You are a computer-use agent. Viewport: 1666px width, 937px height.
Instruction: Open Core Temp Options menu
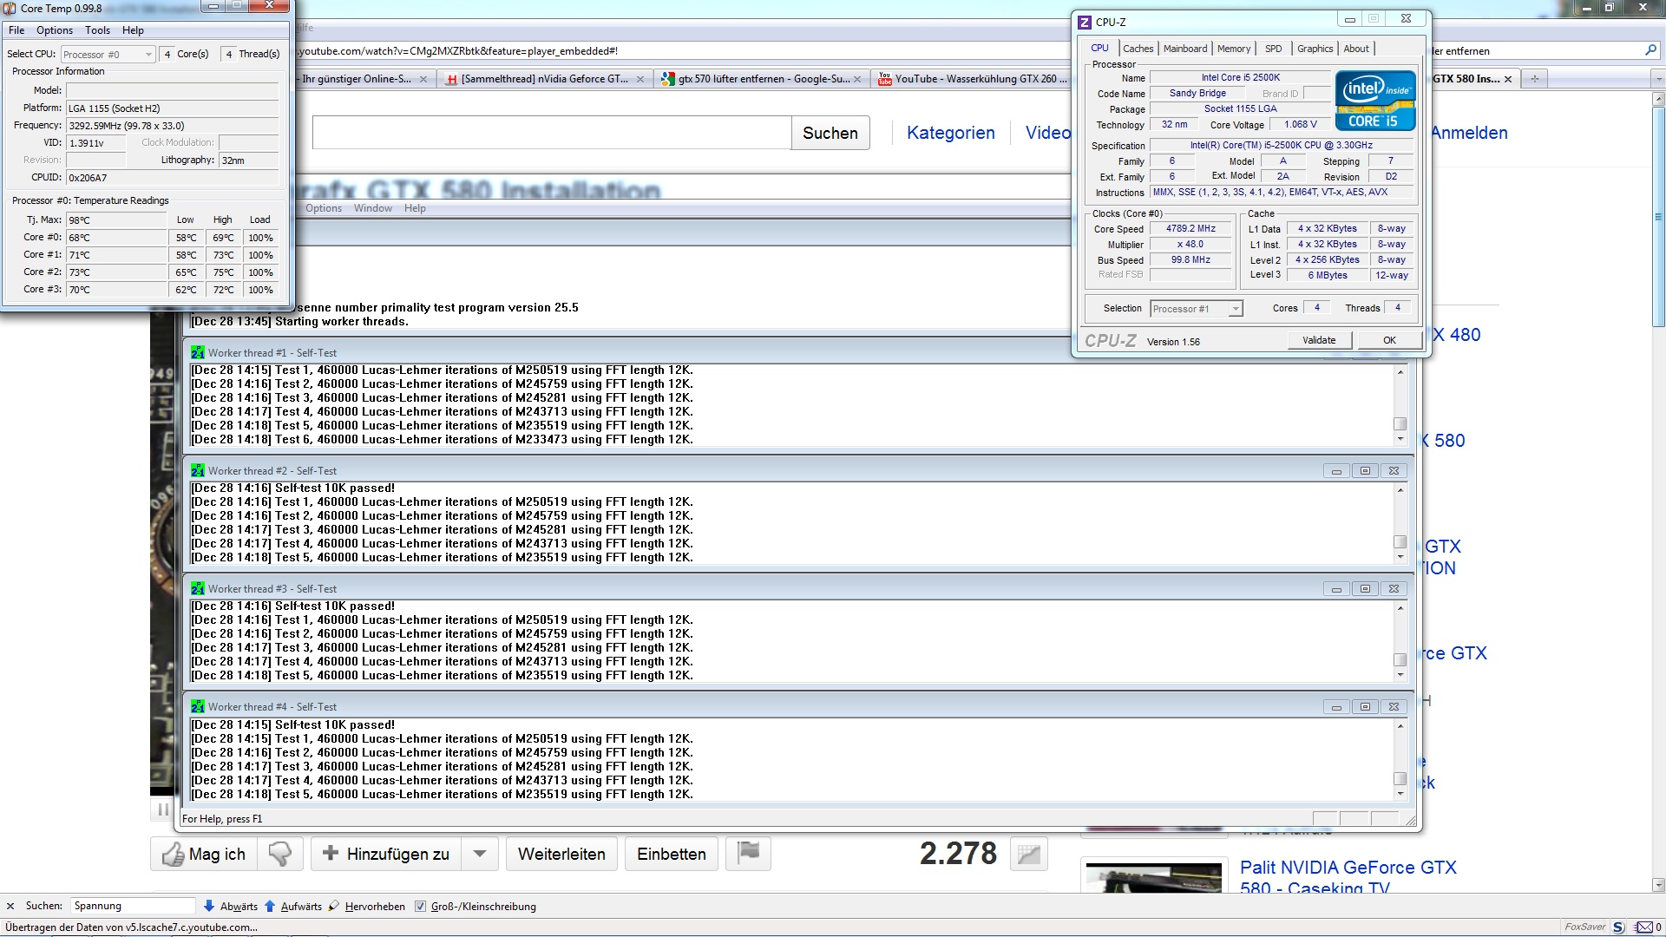(x=55, y=30)
